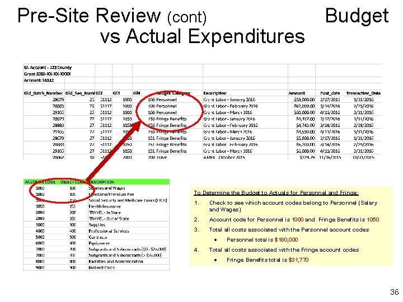The image size is (403, 302).
Task: Click the red '1050' Fringe Benefits code
Action: tap(373, 220)
